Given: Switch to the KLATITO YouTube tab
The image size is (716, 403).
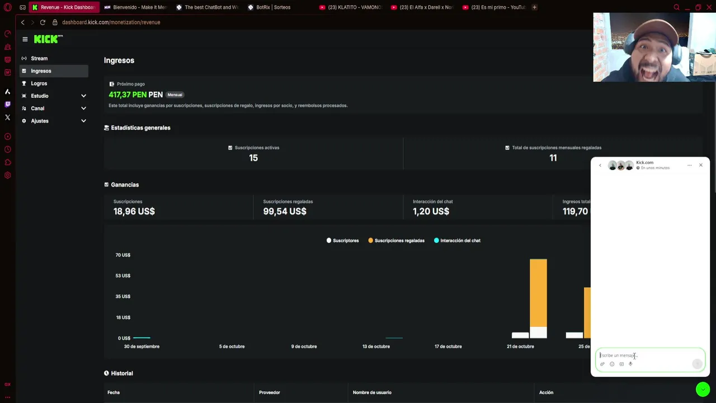Looking at the screenshot, I should tap(351, 7).
